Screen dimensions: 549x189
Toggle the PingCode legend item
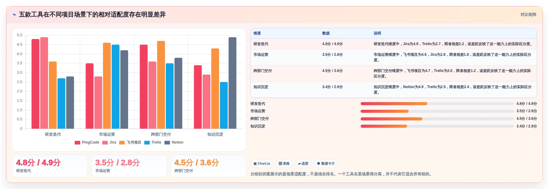tap(87, 142)
